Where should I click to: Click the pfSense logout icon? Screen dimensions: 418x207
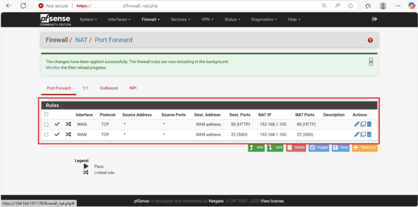click(x=375, y=19)
